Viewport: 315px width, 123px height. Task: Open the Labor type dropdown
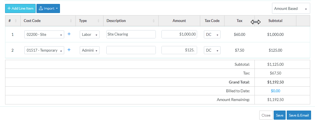[89, 34]
